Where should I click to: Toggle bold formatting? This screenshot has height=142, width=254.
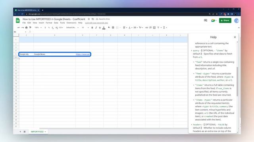(92, 28)
